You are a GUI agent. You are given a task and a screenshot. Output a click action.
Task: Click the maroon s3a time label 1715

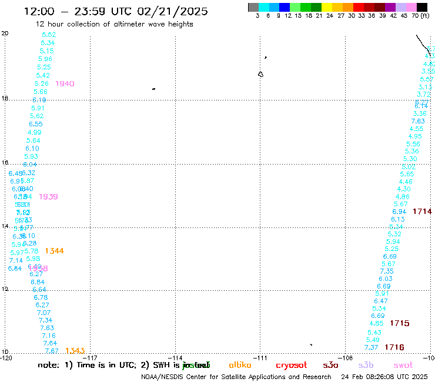tap(400, 323)
